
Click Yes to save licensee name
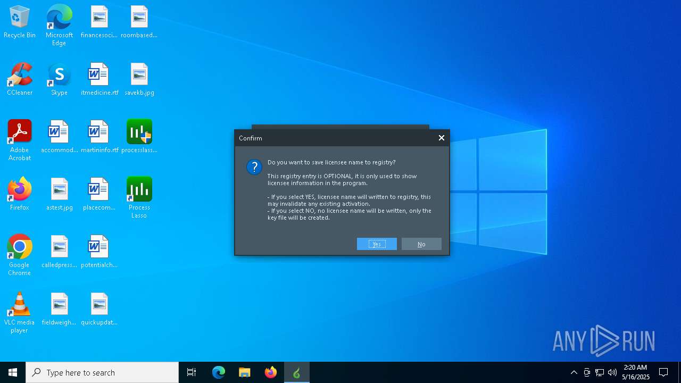tap(377, 244)
